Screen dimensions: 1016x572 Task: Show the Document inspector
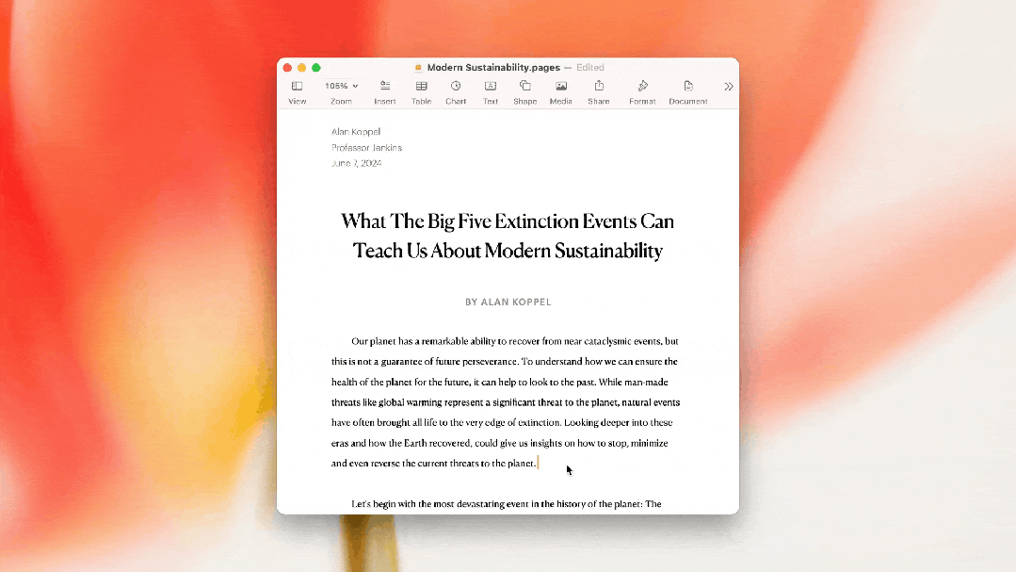(x=687, y=87)
